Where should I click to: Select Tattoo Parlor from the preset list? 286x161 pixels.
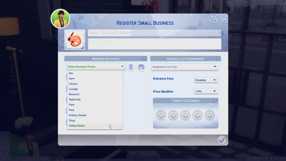tap(77, 126)
